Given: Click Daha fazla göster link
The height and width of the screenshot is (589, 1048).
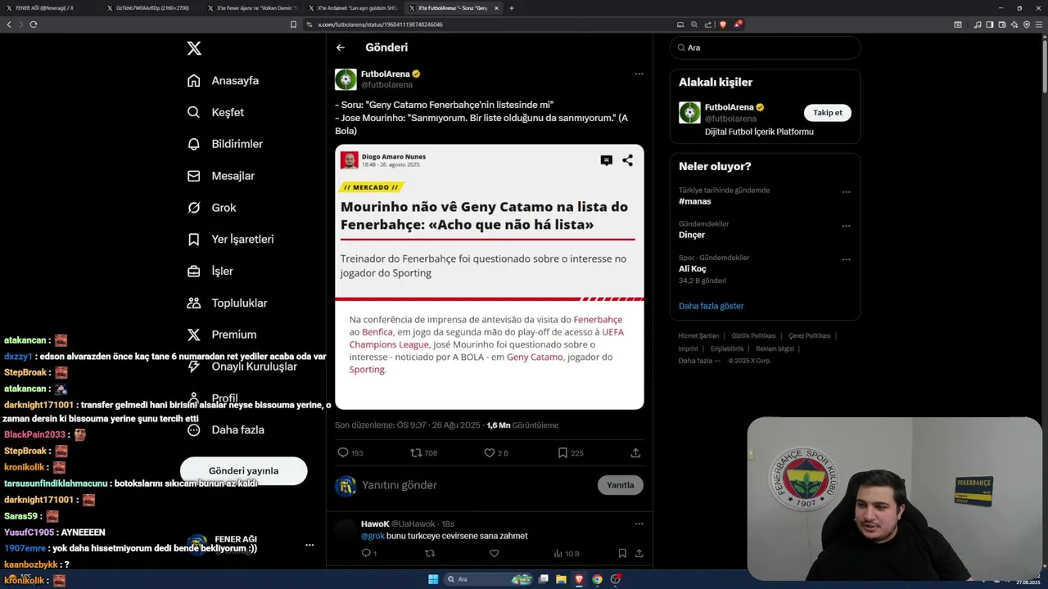Looking at the screenshot, I should coord(711,306).
